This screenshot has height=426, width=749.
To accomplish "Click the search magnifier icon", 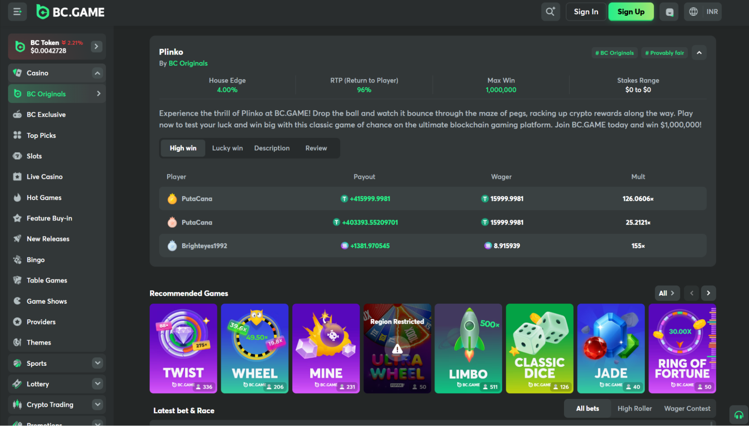I will tap(550, 12).
